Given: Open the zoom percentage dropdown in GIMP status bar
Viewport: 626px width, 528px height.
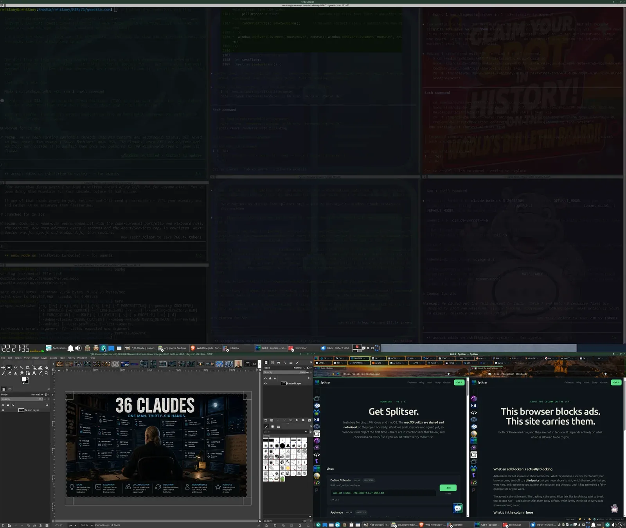Looking at the screenshot, I should 86,525.
